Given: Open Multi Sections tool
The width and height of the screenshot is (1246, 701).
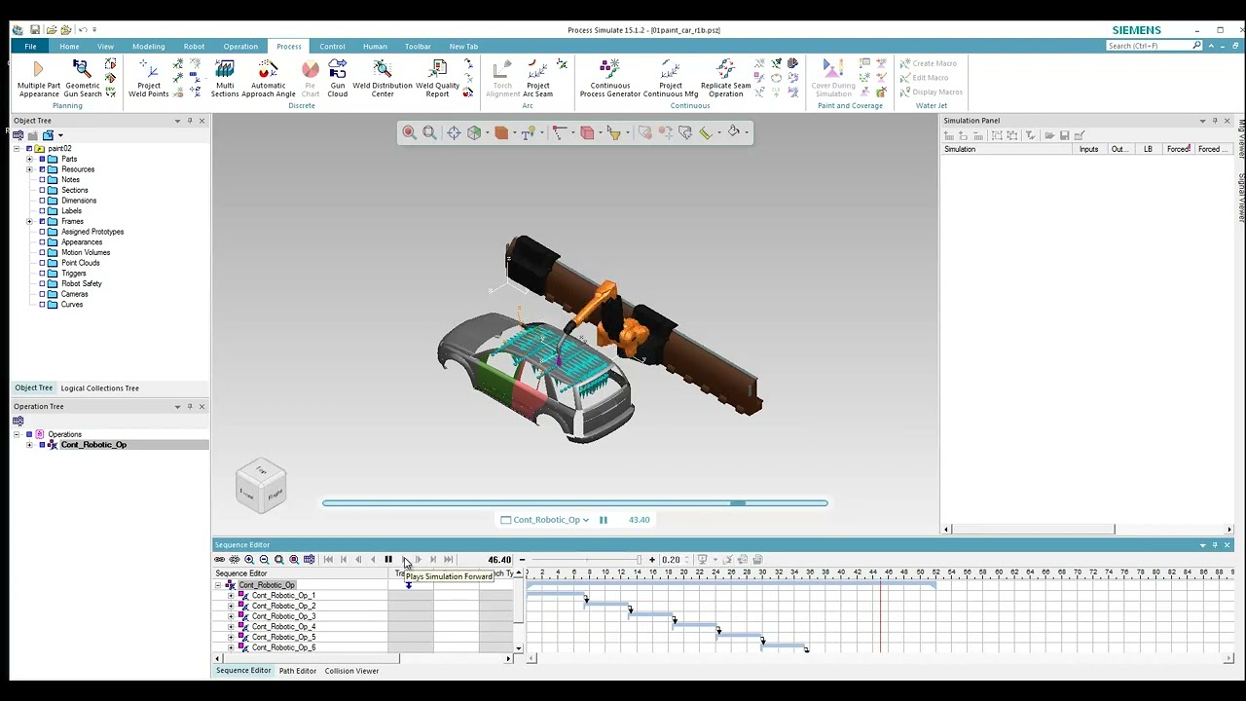Looking at the screenshot, I should point(225,78).
